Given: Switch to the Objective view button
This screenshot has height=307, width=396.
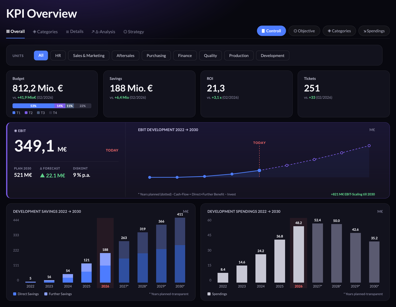Looking at the screenshot, I should [x=304, y=31].
